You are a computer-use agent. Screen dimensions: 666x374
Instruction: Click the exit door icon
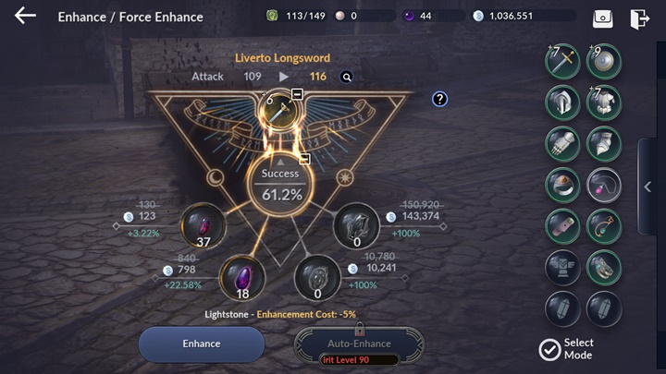[640, 18]
